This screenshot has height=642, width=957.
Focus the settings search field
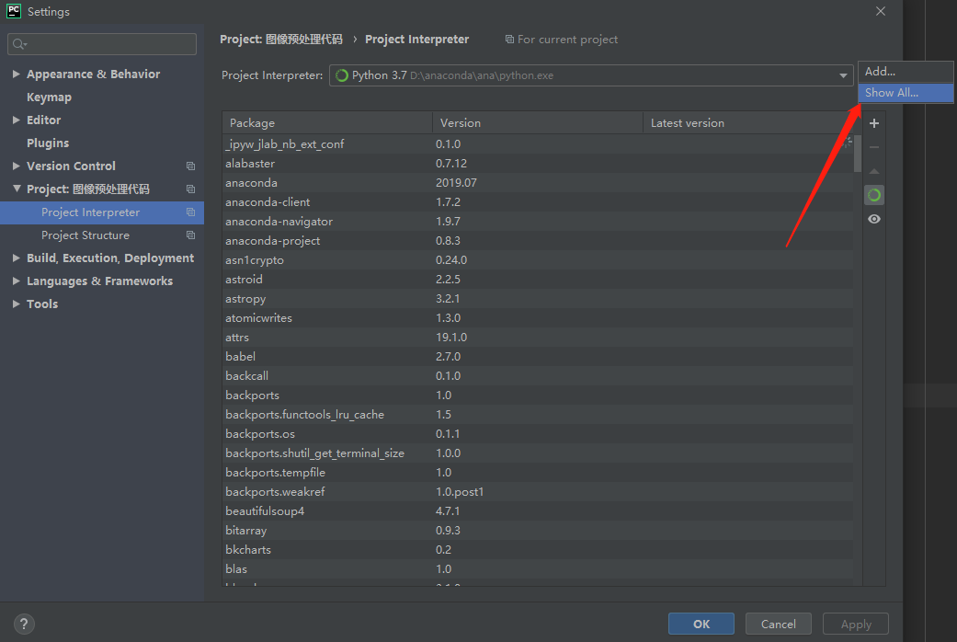click(102, 44)
